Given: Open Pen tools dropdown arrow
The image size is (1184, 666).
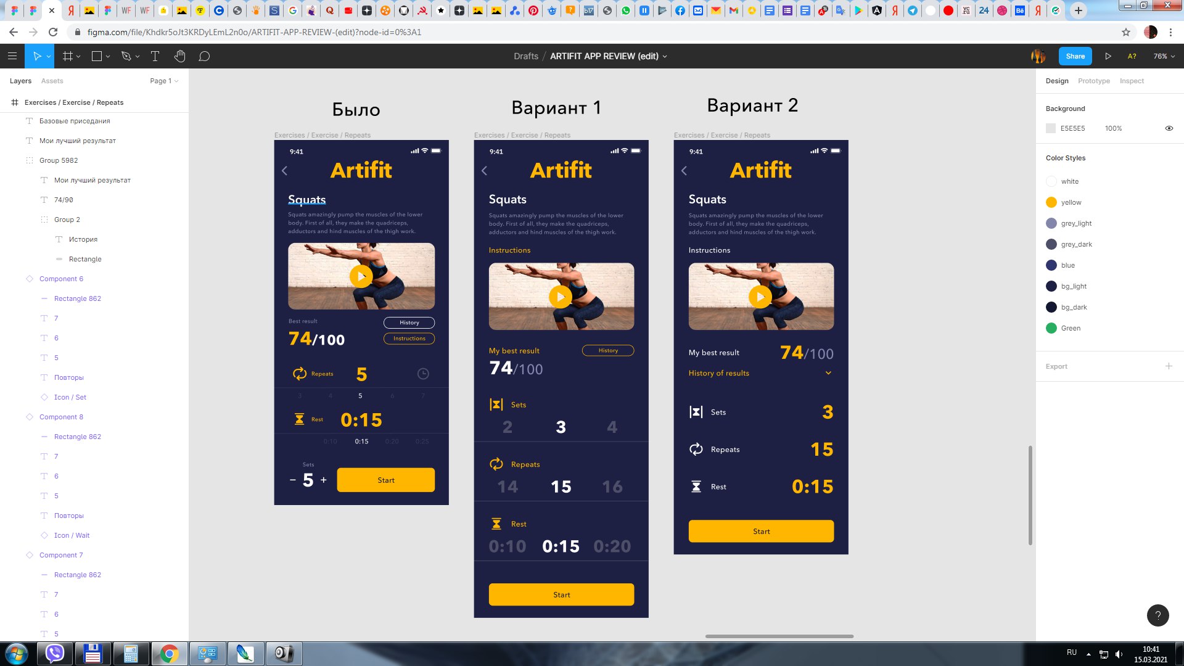Looking at the screenshot, I should pyautogui.click(x=138, y=57).
